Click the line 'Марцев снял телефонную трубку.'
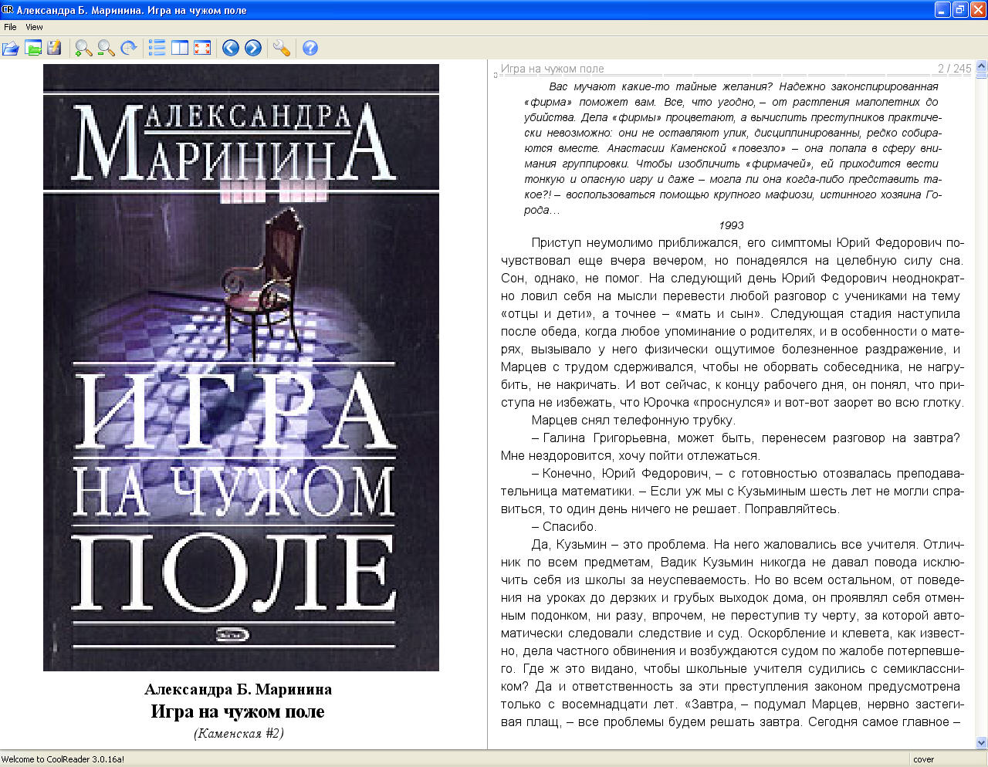 pyautogui.click(x=634, y=421)
